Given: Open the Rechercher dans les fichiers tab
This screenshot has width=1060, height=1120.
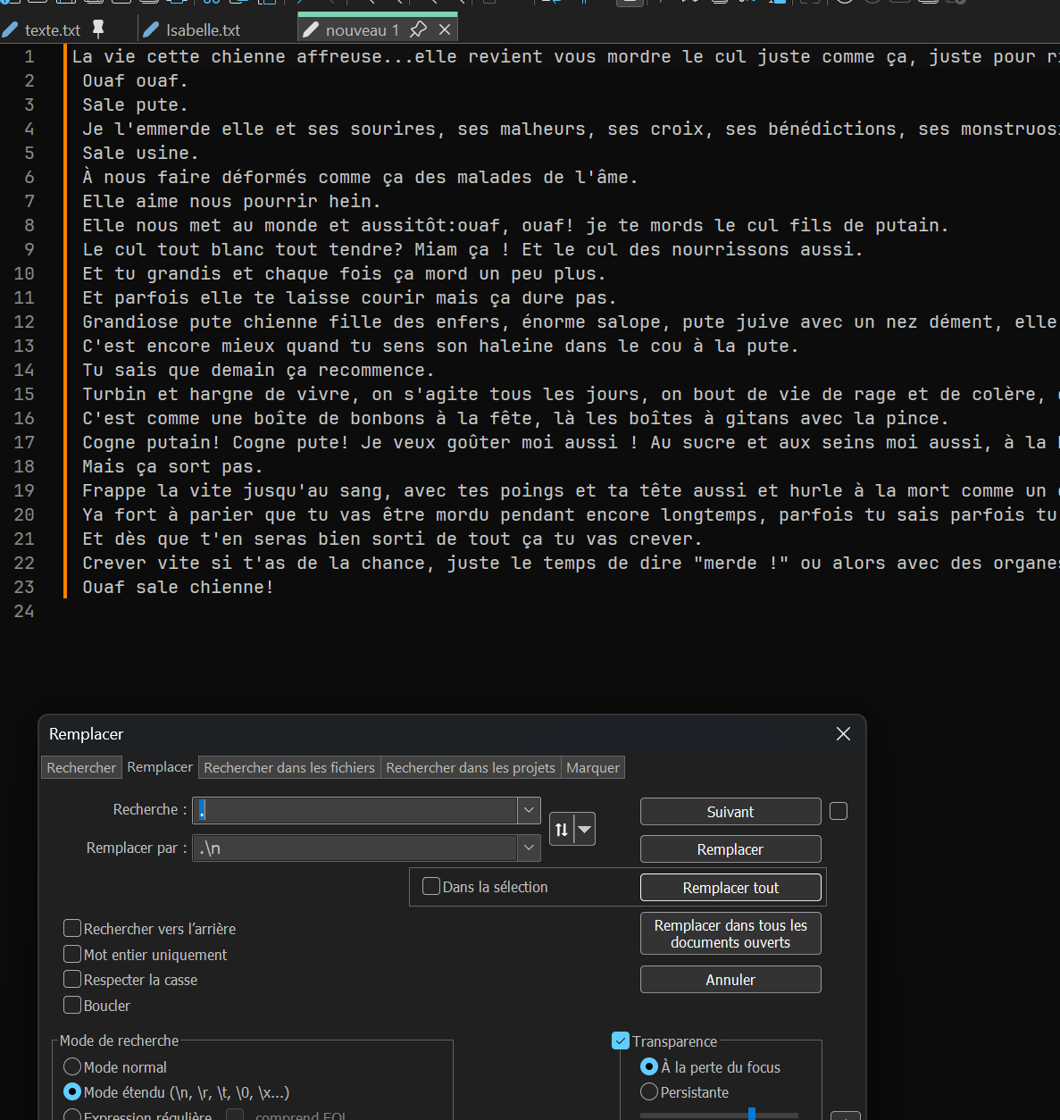Looking at the screenshot, I should (x=289, y=767).
